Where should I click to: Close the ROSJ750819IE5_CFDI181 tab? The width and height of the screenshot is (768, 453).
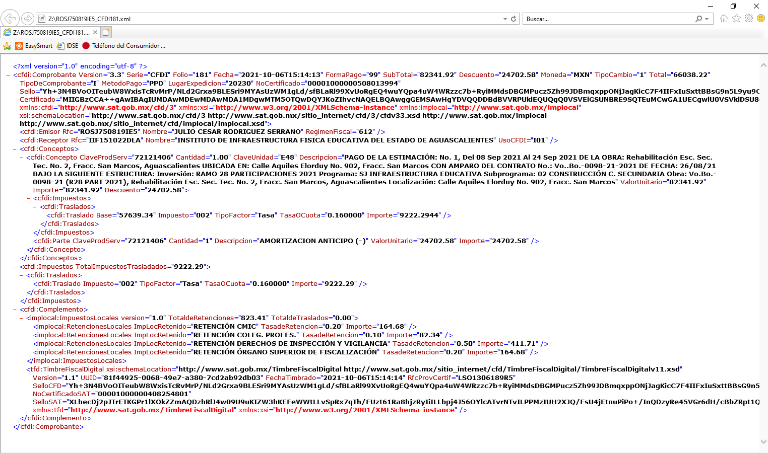[x=95, y=32]
